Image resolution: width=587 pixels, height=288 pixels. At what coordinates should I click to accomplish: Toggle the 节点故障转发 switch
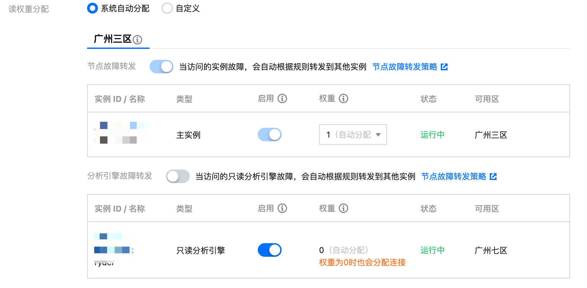coord(162,67)
